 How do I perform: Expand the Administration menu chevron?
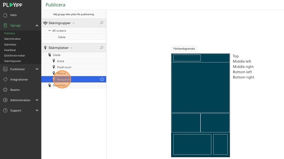(37, 100)
